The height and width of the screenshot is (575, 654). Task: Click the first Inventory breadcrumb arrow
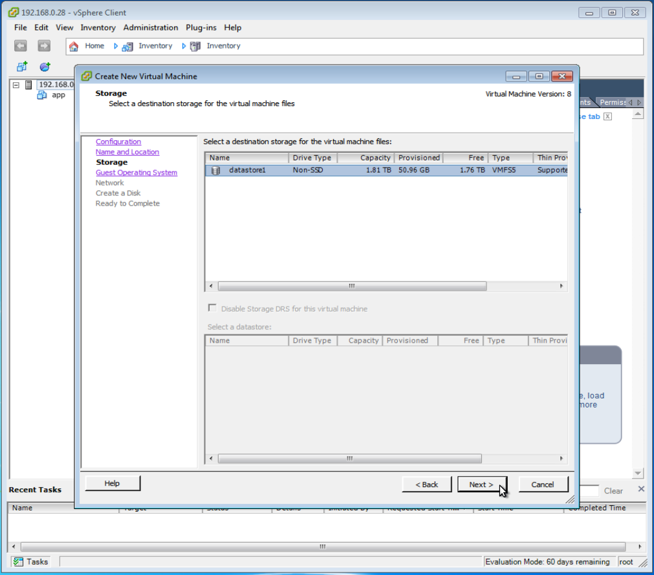pyautogui.click(x=116, y=46)
